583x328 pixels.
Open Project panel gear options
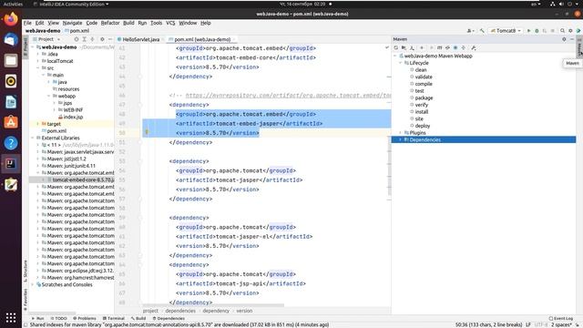(102, 39)
